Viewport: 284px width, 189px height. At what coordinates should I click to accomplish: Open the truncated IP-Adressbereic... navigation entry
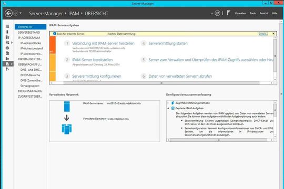click(x=31, y=54)
